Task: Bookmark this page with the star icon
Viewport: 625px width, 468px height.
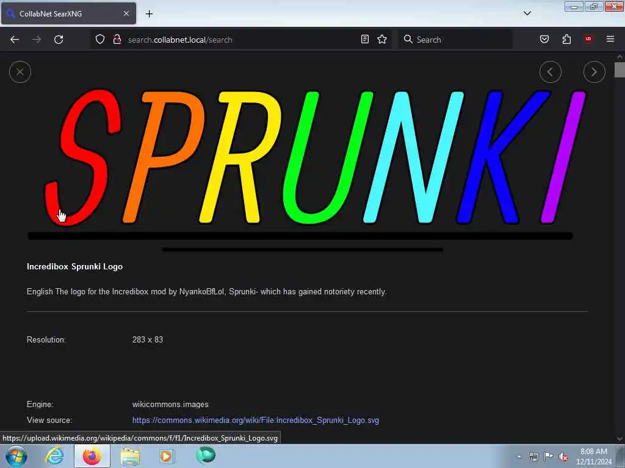Action: (382, 40)
